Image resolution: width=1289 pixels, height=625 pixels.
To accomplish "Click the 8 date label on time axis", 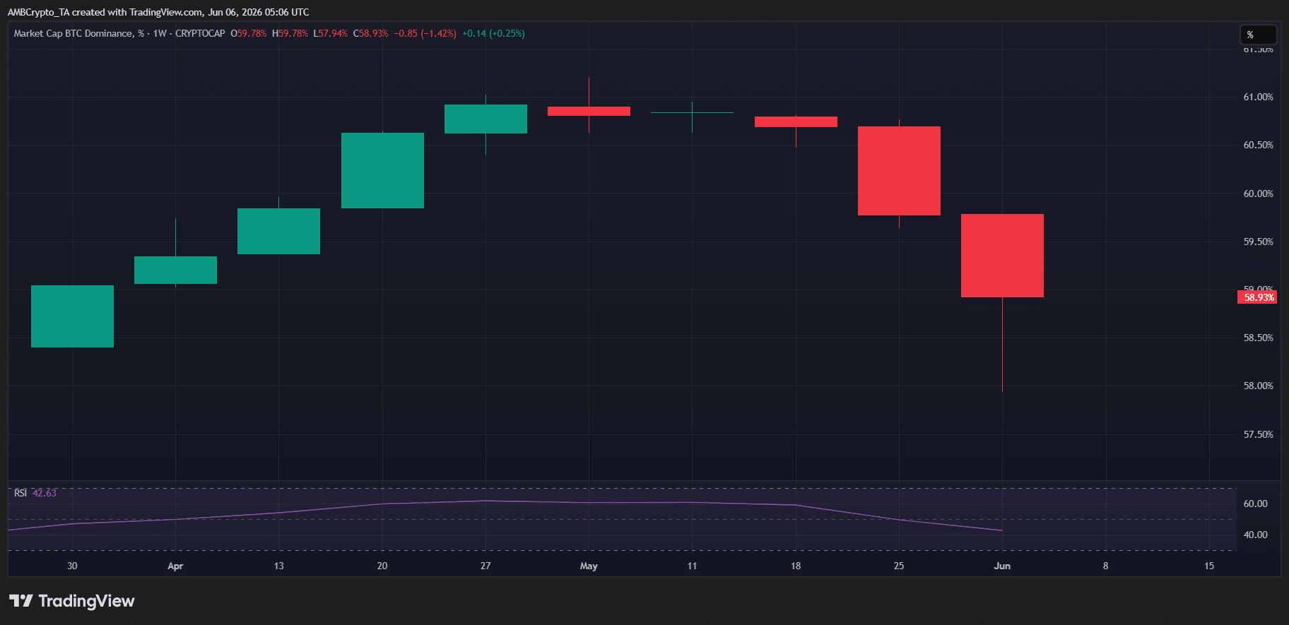I will tap(1106, 566).
